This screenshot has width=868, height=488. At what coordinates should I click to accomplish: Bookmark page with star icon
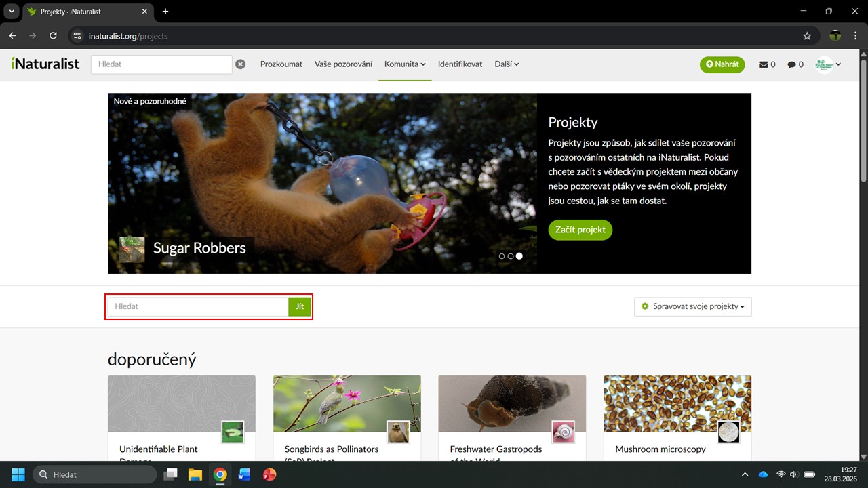(807, 36)
